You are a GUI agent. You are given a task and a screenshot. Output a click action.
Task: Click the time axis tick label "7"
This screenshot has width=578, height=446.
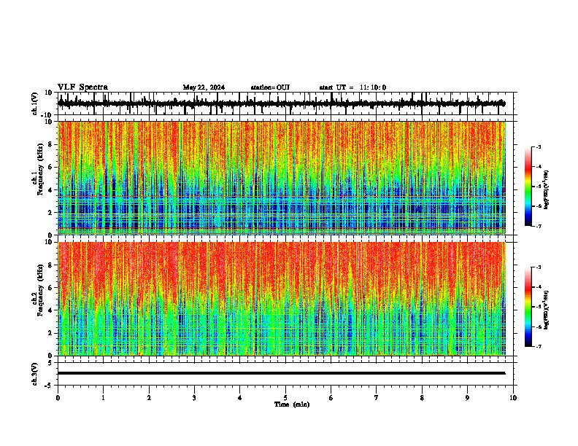point(377,398)
